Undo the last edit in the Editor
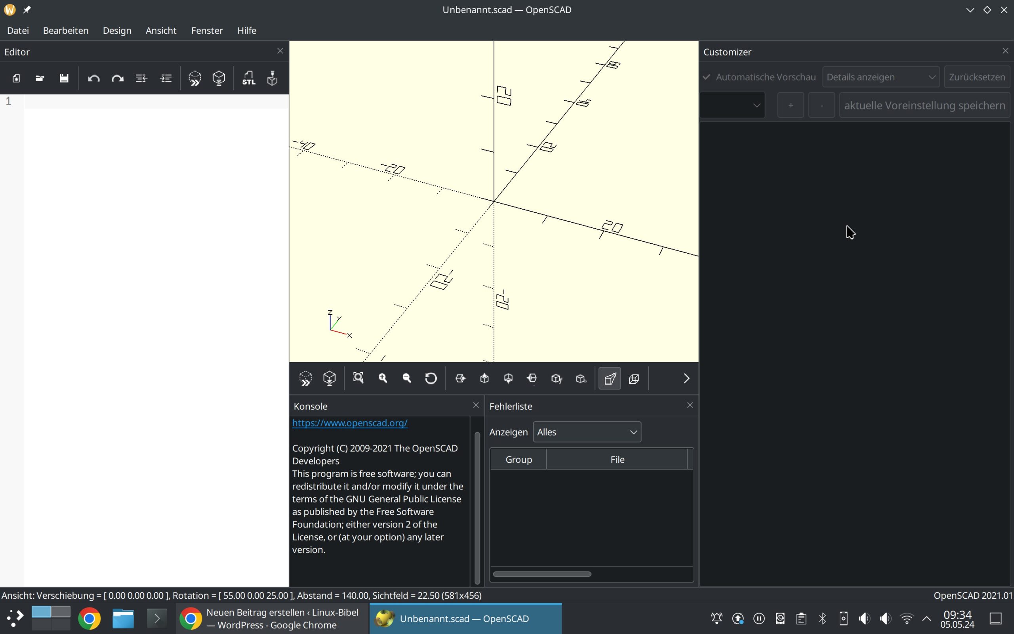 coord(93,78)
